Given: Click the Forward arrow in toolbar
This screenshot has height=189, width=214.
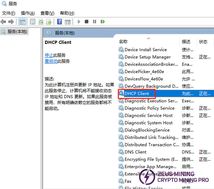Looking at the screenshot, I should (x=11, y=22).
